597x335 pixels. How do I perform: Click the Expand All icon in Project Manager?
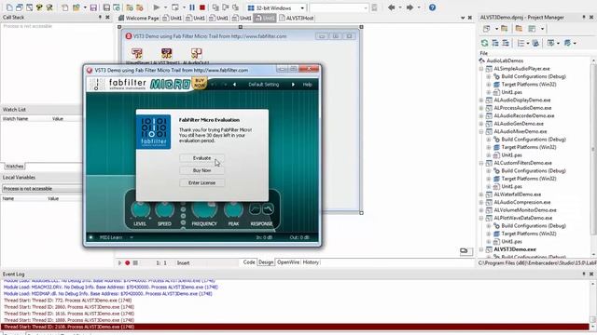click(x=495, y=43)
